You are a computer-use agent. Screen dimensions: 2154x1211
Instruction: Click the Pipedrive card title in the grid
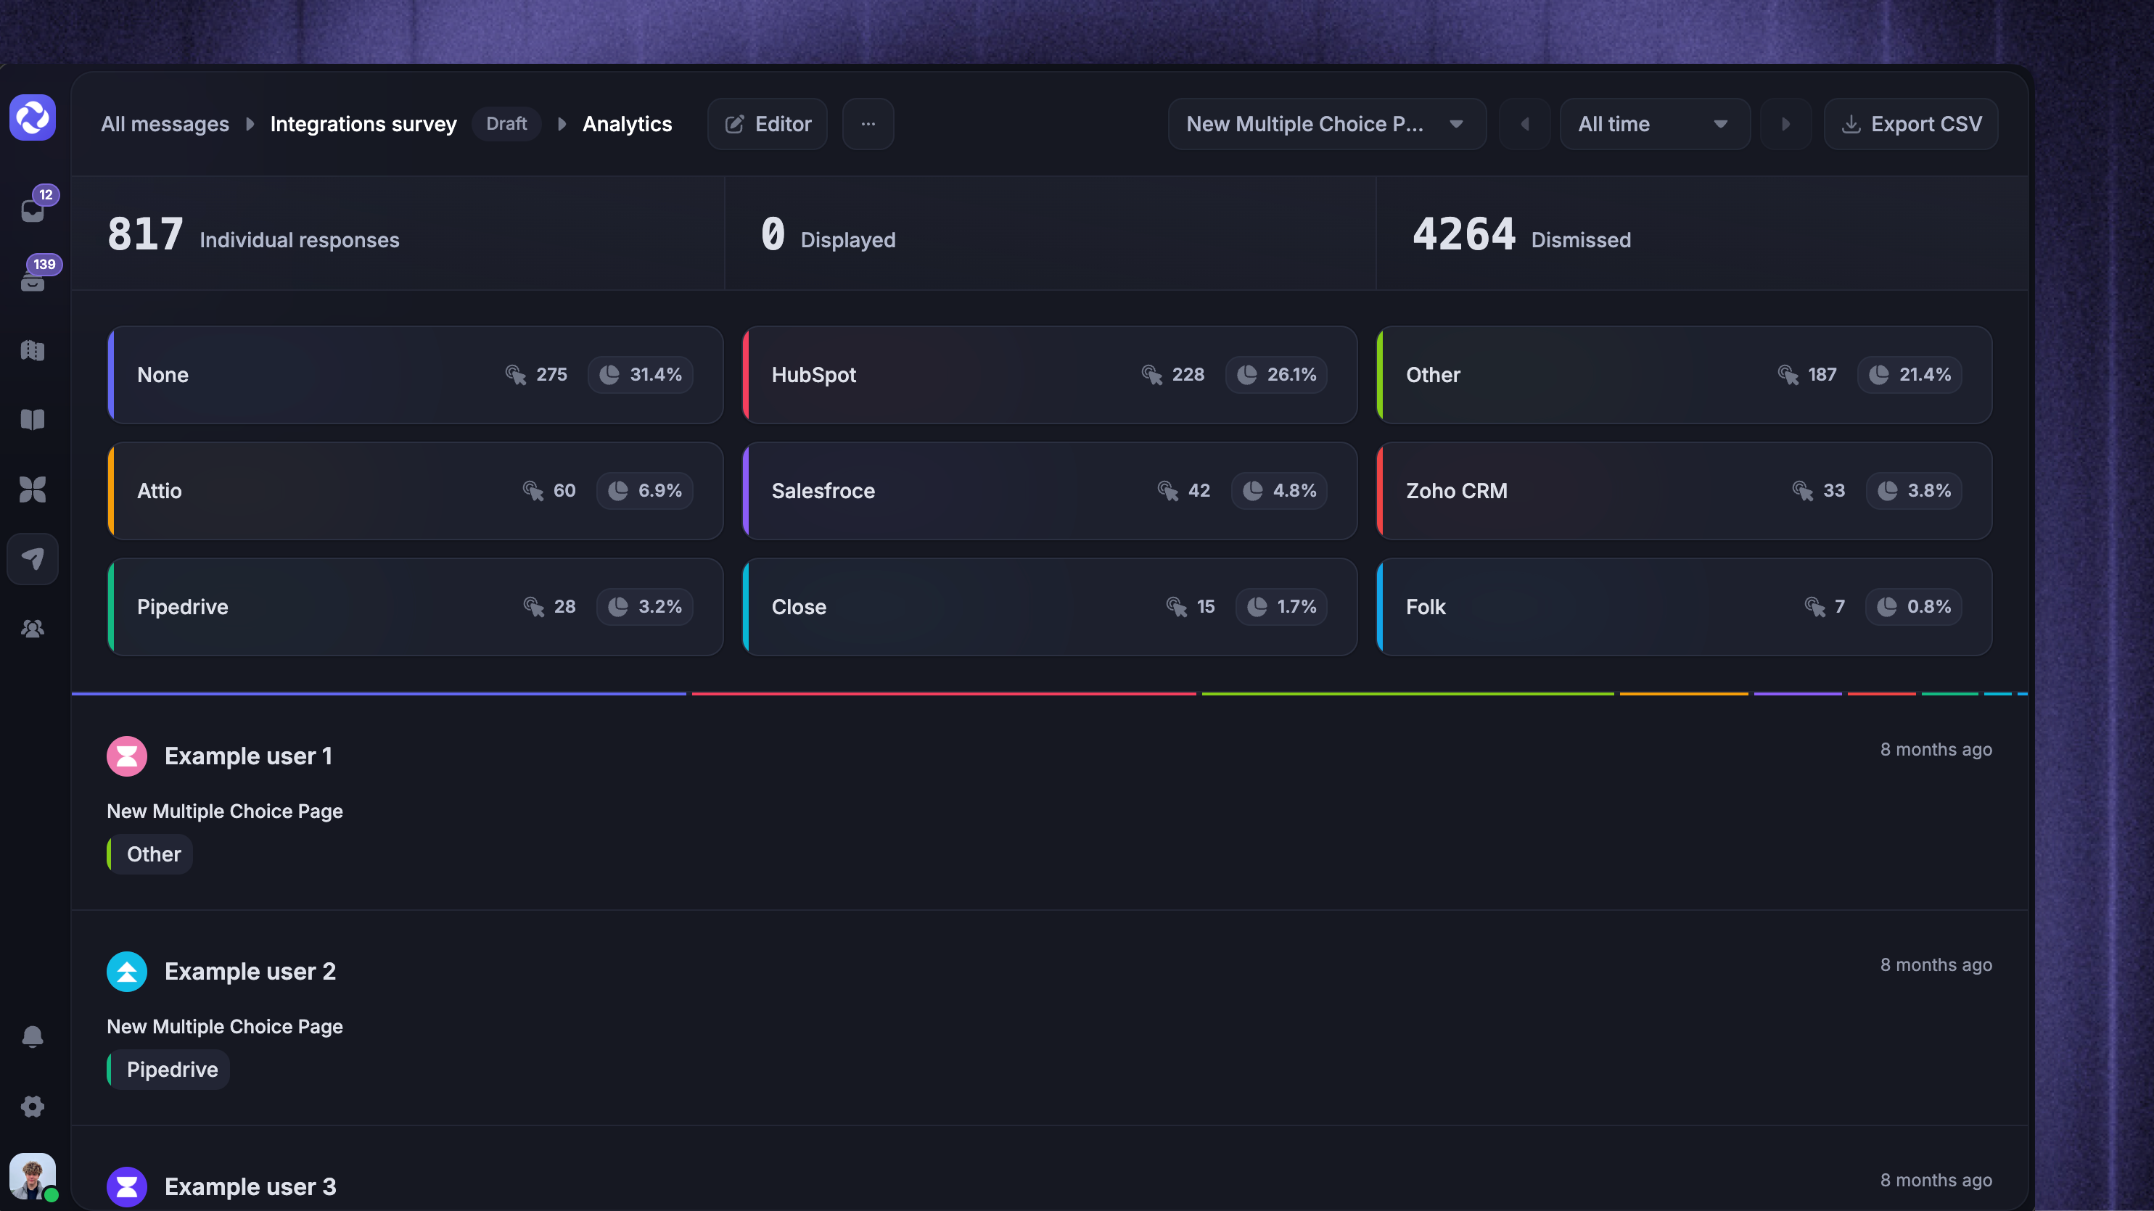point(183,608)
